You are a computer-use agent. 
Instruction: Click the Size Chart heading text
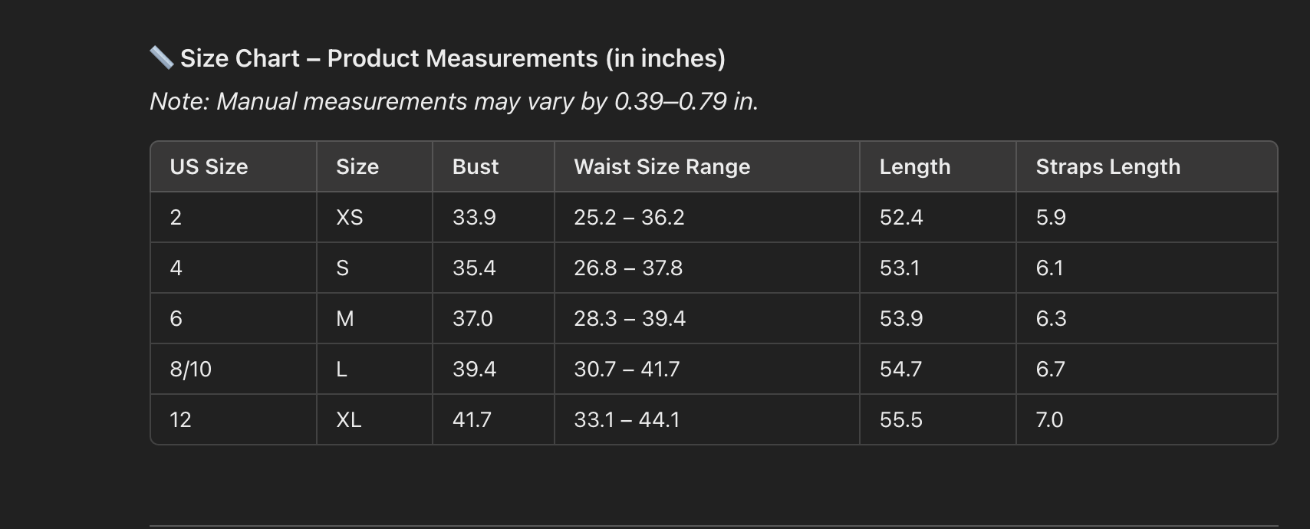pos(453,58)
